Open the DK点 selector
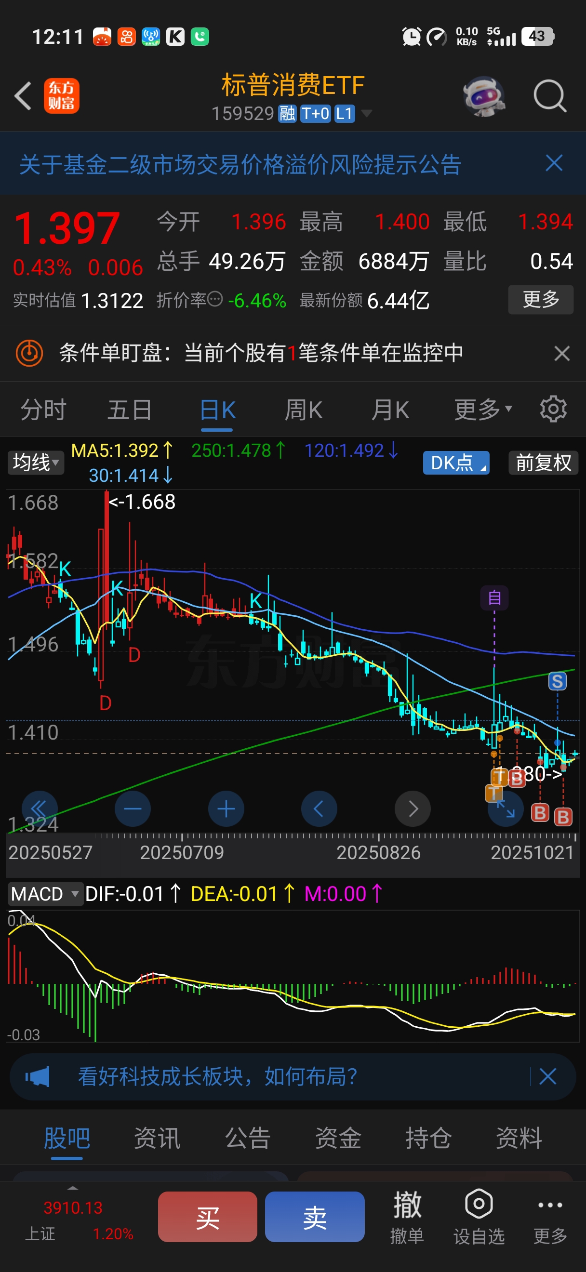Viewport: 586px width, 1272px height. 456,463
